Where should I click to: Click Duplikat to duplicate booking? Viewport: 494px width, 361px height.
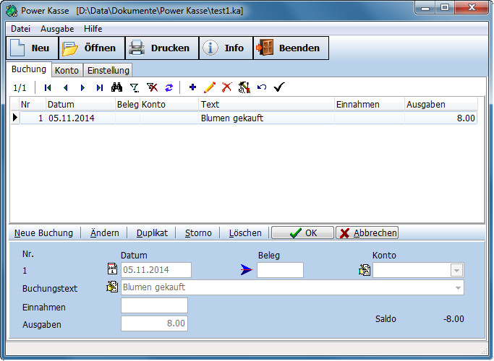point(152,233)
